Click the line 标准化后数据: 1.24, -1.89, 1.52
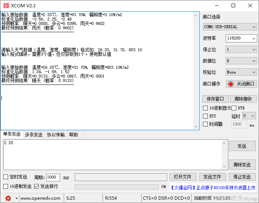This screenshot has height=203, width=259. click(35, 72)
